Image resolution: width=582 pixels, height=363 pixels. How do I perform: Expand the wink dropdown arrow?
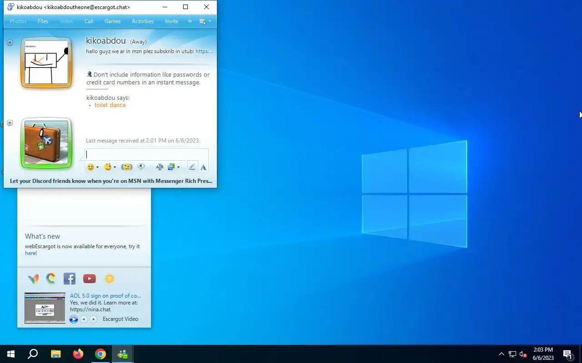pos(115,167)
